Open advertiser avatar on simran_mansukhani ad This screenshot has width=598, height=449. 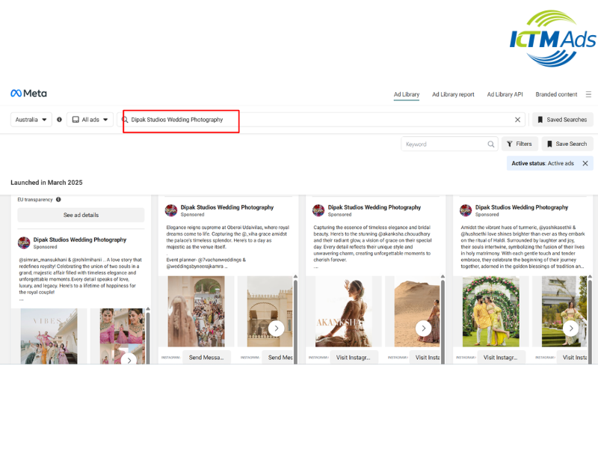tap(24, 242)
